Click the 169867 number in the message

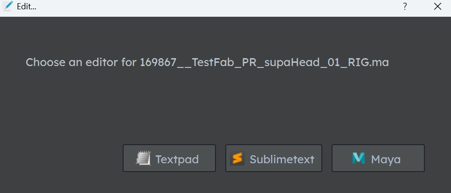[158, 62]
